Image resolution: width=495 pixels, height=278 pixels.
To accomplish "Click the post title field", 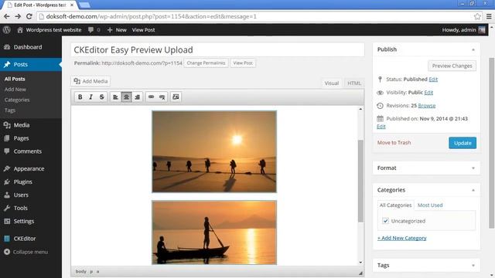I will click(x=217, y=49).
